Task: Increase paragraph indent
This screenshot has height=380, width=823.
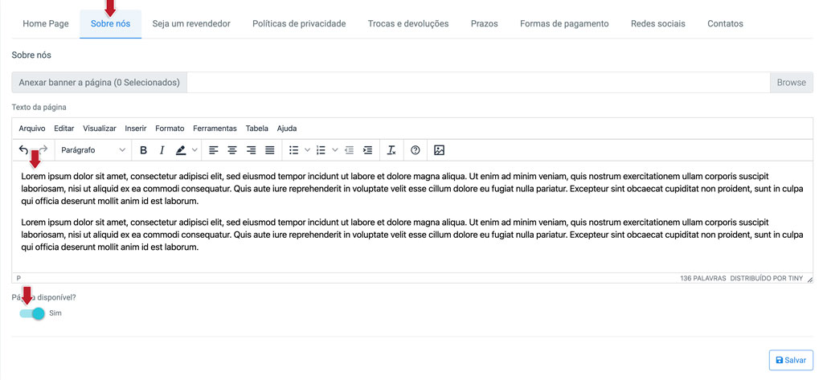Action: click(368, 150)
